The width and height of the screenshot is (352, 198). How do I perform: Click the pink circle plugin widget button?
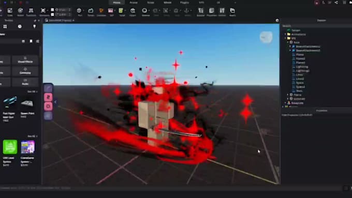(48, 106)
